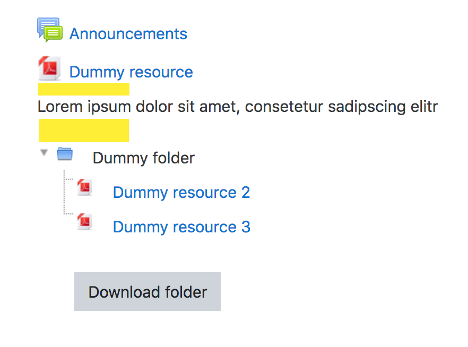Click the taller yellow block above Dummy folder
Screen dimensions: 468x347
(x=84, y=131)
